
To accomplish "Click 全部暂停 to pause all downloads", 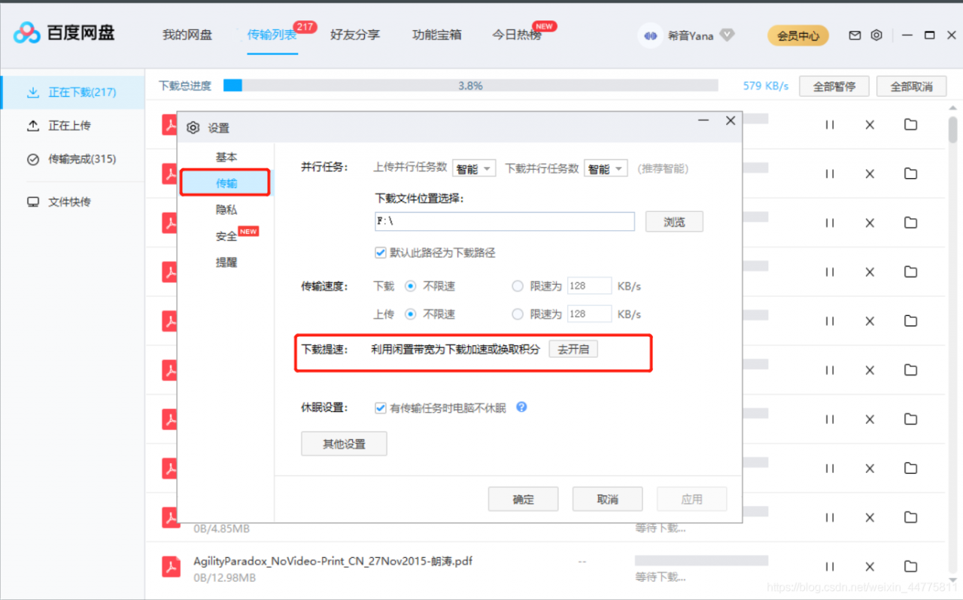I will (x=834, y=86).
